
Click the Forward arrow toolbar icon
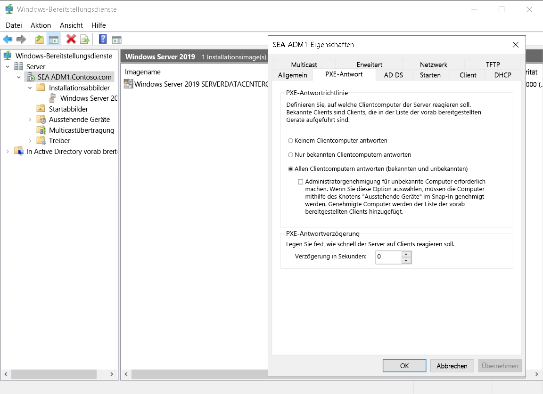tap(21, 40)
